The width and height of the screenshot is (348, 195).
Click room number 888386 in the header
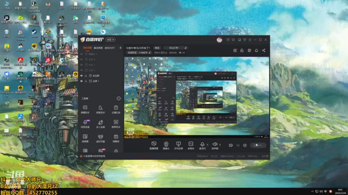coord(173,52)
